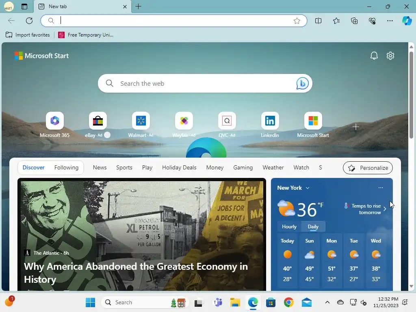The height and width of the screenshot is (312, 416).
Task: Add a new quick link site
Action: [x=356, y=127]
